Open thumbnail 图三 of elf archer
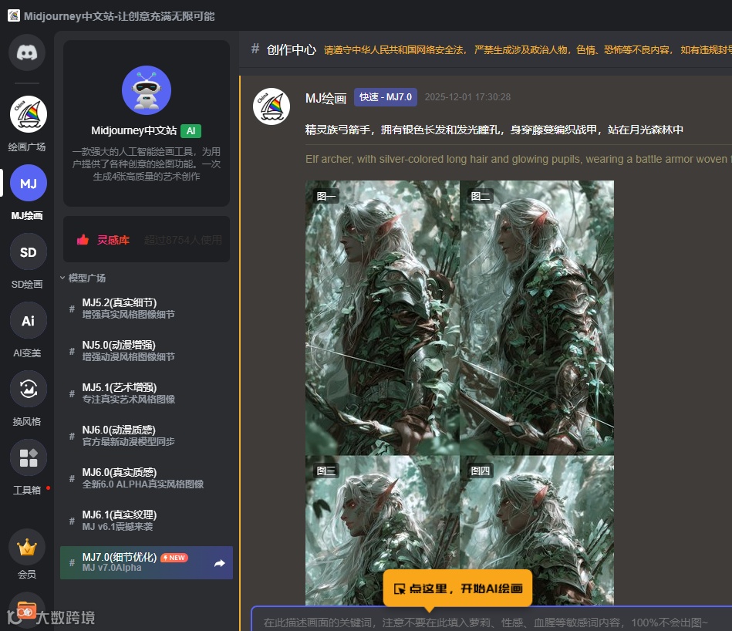The height and width of the screenshot is (631, 732). coord(383,530)
